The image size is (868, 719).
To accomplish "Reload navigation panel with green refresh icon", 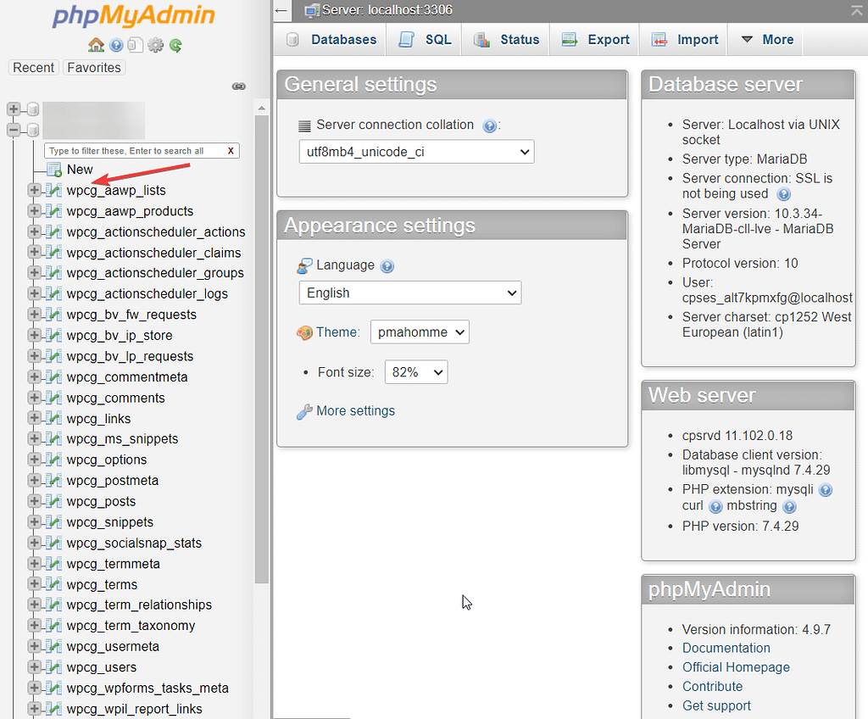I will pos(175,45).
